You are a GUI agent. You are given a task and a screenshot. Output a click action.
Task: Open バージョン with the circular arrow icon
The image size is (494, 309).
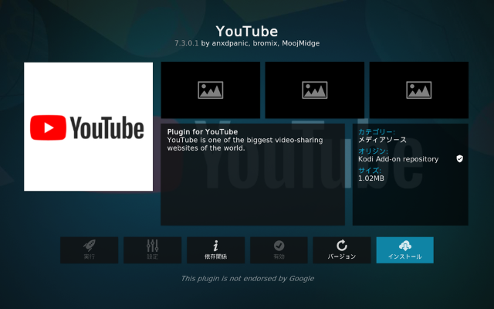(x=341, y=250)
